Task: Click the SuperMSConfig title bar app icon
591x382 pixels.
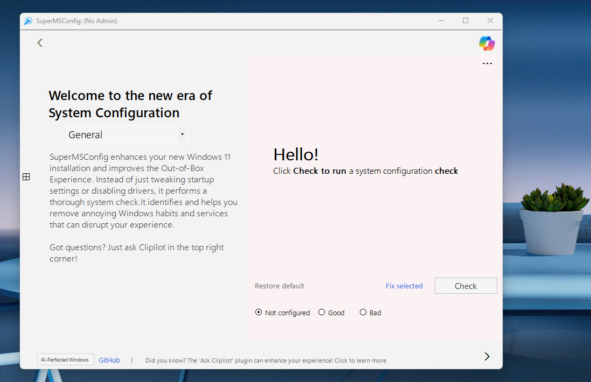Action: 28,20
